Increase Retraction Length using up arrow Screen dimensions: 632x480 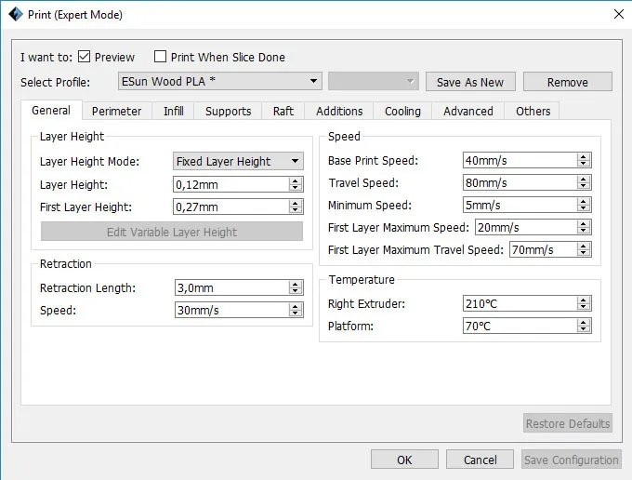pos(296,284)
